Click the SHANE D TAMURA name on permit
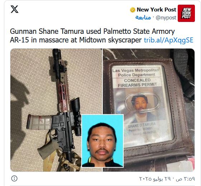Screen dimensions: 201x186 (142, 125)
